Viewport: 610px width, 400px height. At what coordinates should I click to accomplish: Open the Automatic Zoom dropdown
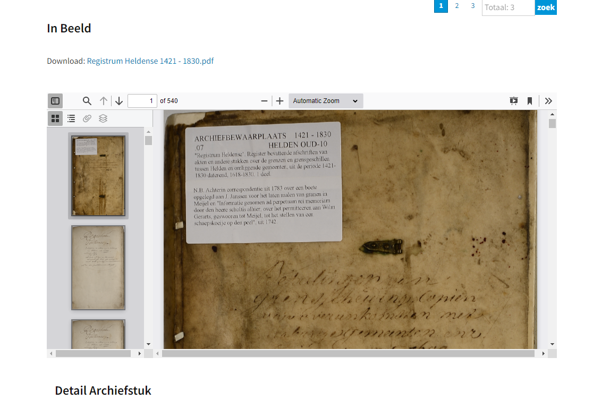(x=326, y=101)
